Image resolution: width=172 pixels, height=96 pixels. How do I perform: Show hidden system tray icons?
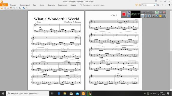pos(145,94)
